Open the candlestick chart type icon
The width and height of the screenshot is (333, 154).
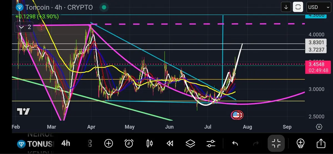[x=149, y=143]
